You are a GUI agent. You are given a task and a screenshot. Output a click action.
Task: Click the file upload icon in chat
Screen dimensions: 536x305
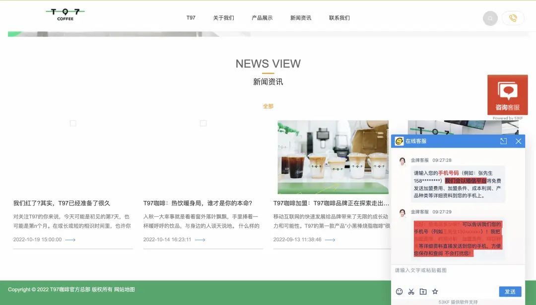pyautogui.click(x=423, y=291)
